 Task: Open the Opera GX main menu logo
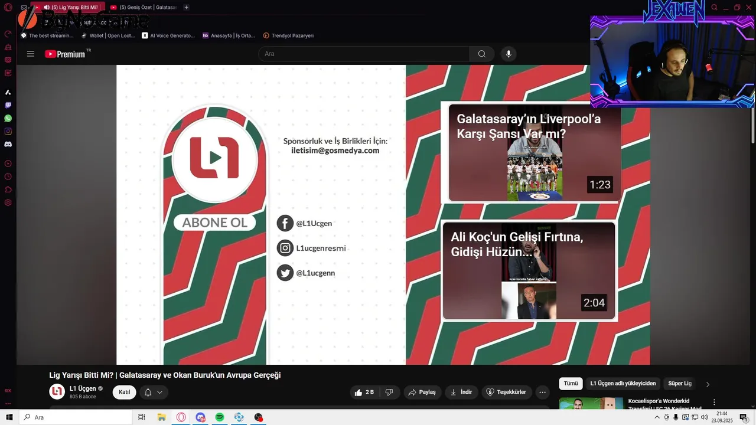tap(8, 7)
